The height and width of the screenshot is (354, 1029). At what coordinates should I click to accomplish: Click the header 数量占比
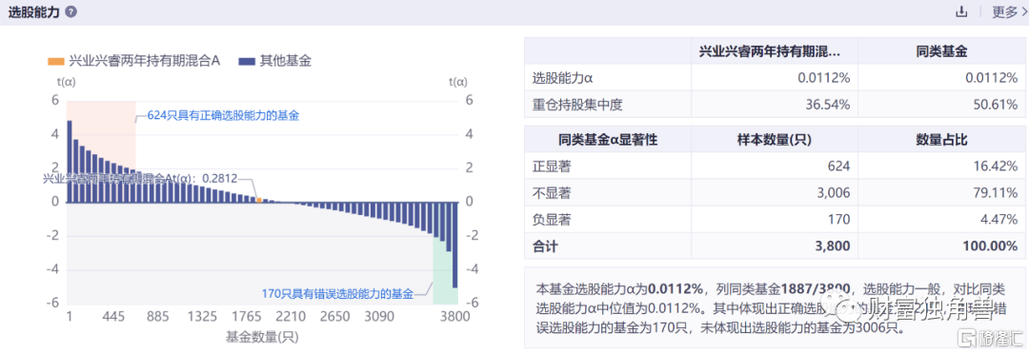point(941,140)
